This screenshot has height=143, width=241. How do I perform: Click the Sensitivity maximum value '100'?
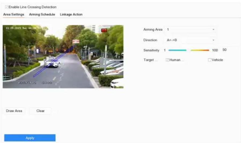215,50
